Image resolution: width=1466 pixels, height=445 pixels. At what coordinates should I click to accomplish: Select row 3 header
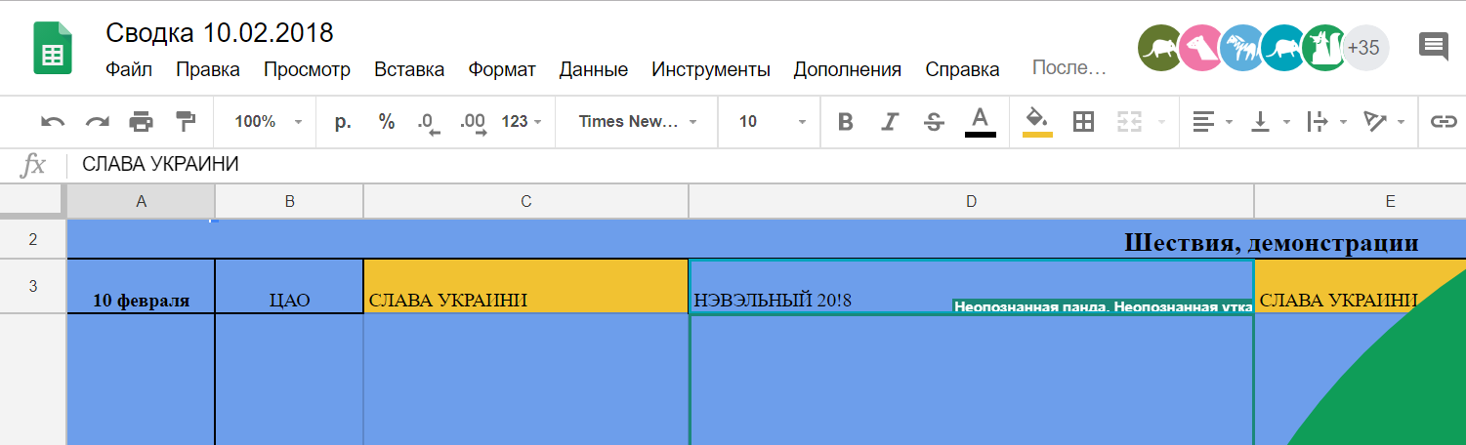coord(33,286)
